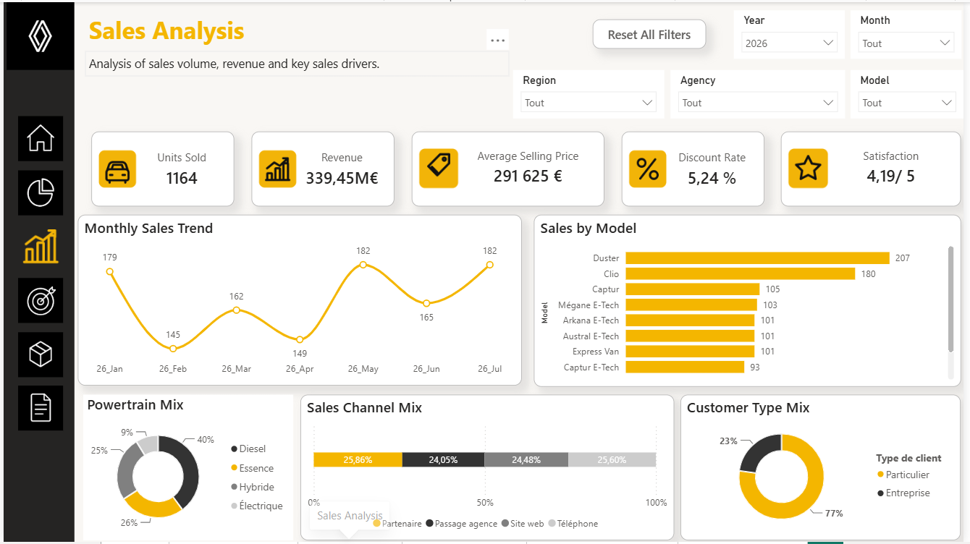The image size is (970, 544).
Task: Select Téléphone in channel legend
Action: 573,523
